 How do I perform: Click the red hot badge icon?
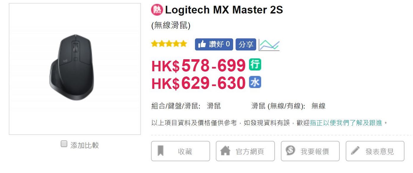click(157, 10)
